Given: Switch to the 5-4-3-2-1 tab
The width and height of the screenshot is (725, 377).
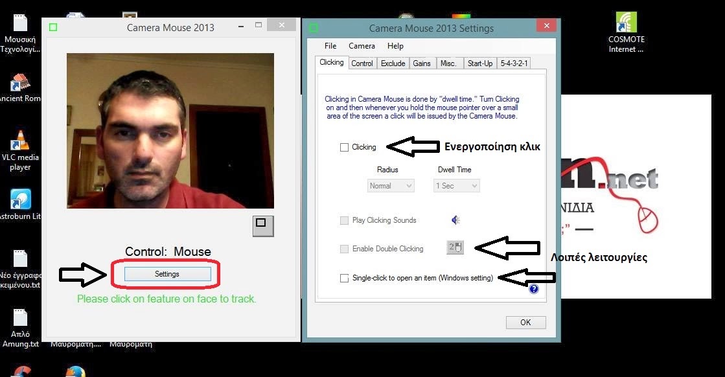Looking at the screenshot, I should [x=514, y=63].
